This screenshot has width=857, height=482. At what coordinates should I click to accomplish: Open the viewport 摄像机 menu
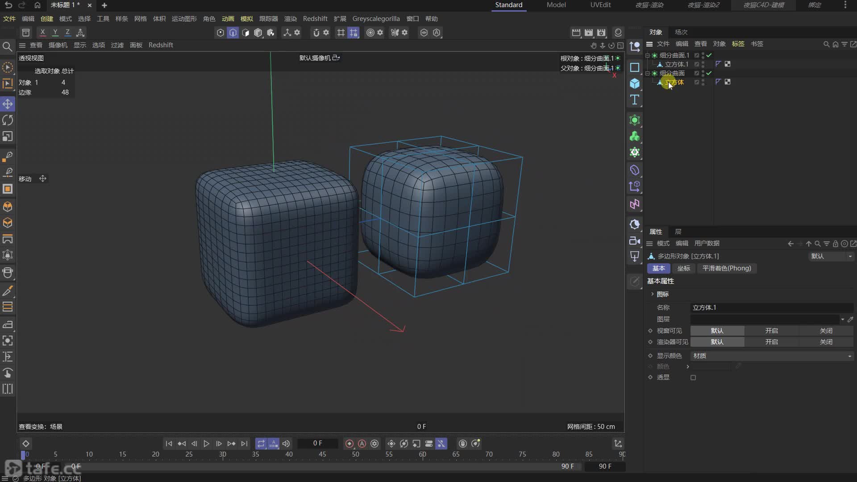58,45
